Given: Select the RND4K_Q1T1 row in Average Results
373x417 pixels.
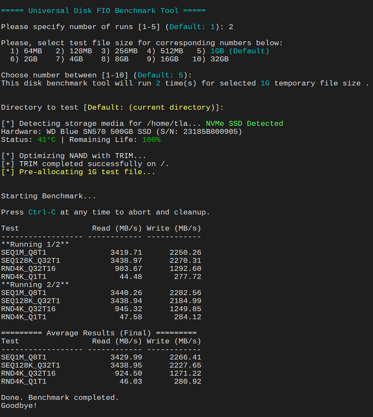Looking at the screenshot, I should coord(23,381).
